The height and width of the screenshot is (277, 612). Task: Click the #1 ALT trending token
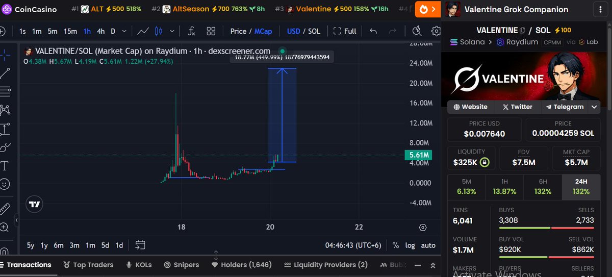[107, 9]
